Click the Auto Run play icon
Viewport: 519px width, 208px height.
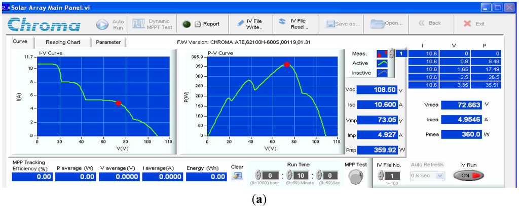click(103, 24)
